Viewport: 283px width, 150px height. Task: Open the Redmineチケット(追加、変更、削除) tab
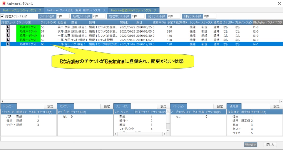pos(76,10)
